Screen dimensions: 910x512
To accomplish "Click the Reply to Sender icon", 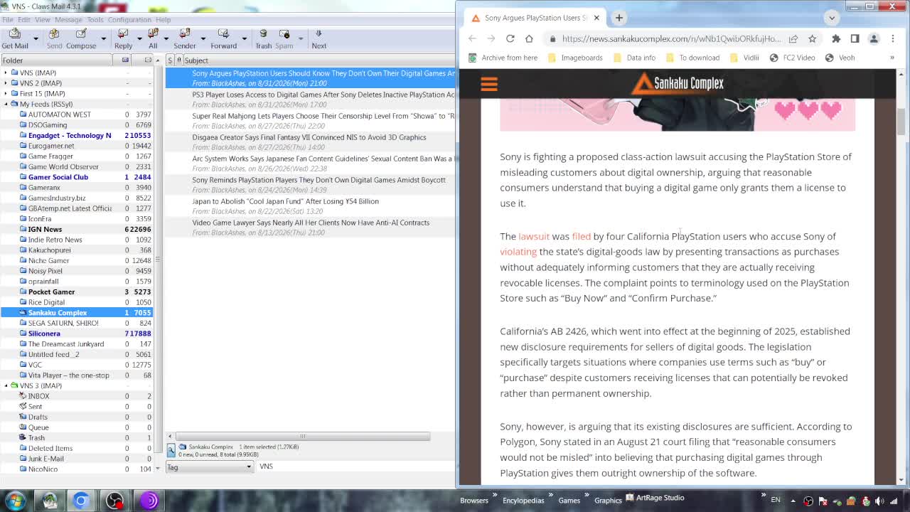I will tap(185, 34).
